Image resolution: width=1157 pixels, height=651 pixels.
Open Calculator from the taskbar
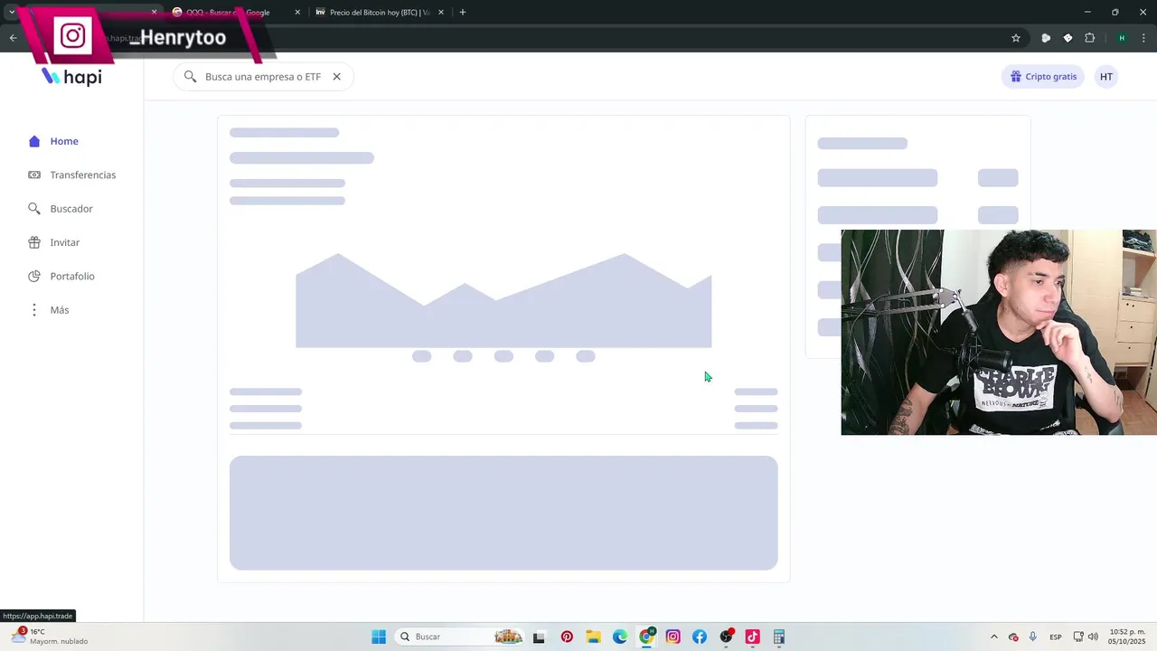(779, 637)
